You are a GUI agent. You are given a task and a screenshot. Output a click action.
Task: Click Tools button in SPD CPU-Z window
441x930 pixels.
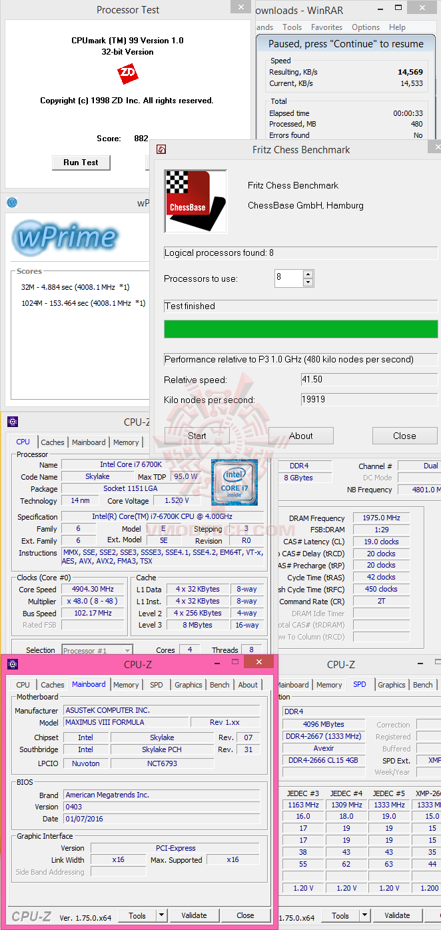[340, 915]
